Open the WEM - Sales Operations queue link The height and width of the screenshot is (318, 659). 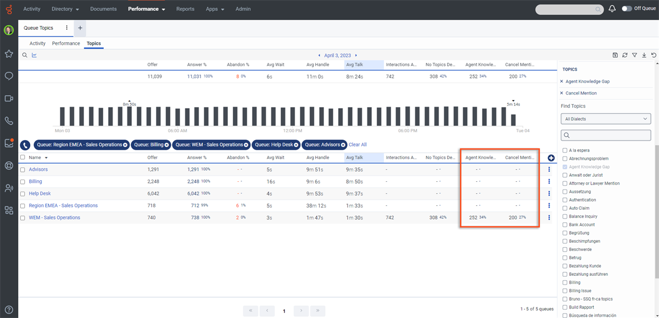point(54,217)
